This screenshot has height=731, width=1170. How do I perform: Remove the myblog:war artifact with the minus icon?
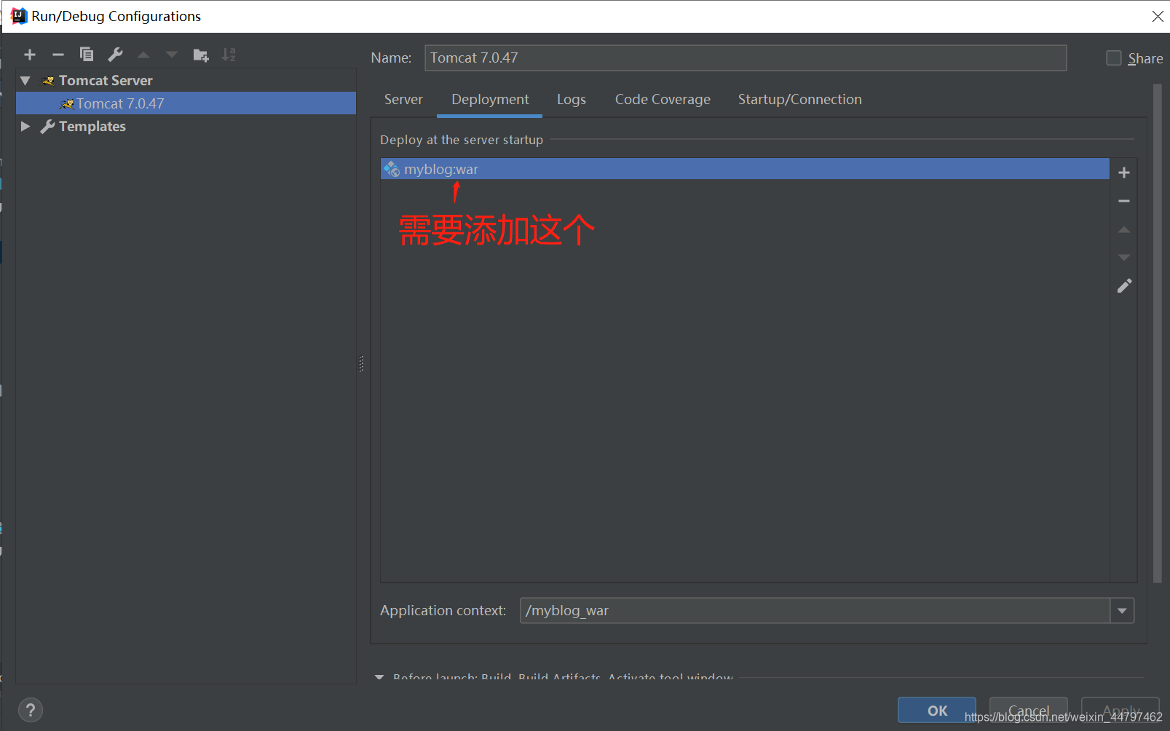pyautogui.click(x=1124, y=201)
